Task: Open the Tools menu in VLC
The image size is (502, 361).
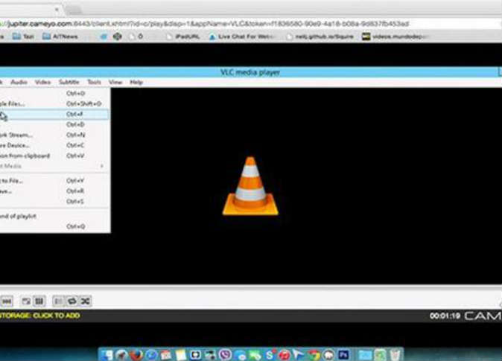Action: point(94,82)
